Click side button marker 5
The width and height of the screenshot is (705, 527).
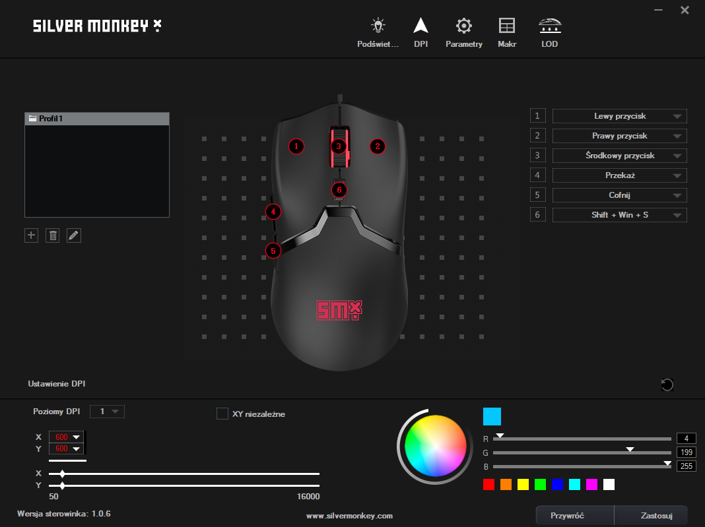[x=273, y=251]
